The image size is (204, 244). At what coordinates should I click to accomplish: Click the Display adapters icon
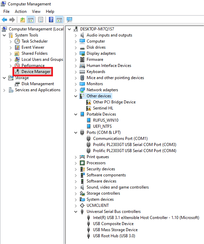point(82,53)
